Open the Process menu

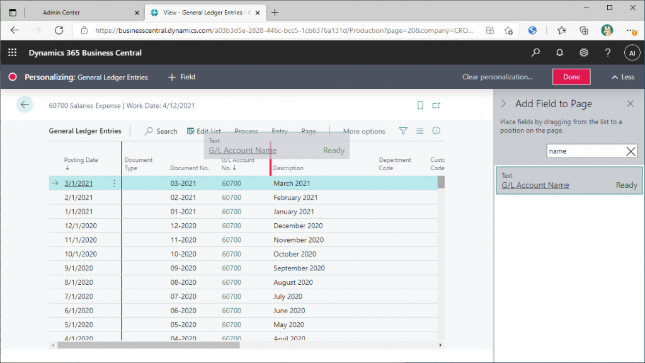[x=246, y=131]
